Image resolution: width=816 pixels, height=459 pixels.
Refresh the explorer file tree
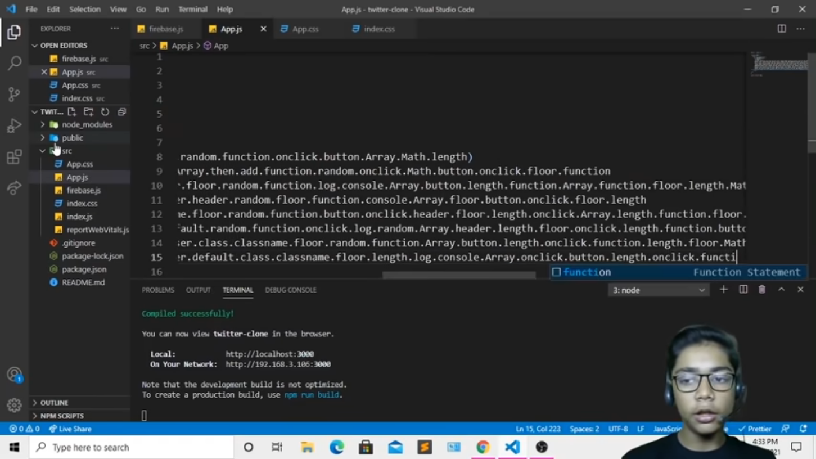click(105, 112)
